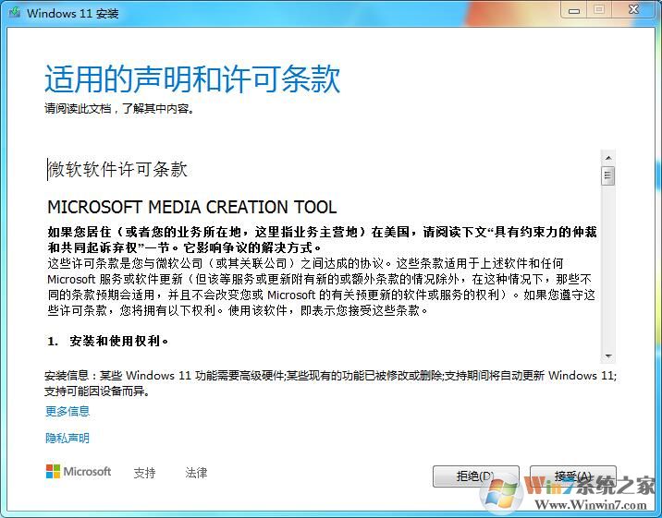Image resolution: width=662 pixels, height=518 pixels.
Task: Click the license text scrollbar thumb
Action: [x=608, y=175]
